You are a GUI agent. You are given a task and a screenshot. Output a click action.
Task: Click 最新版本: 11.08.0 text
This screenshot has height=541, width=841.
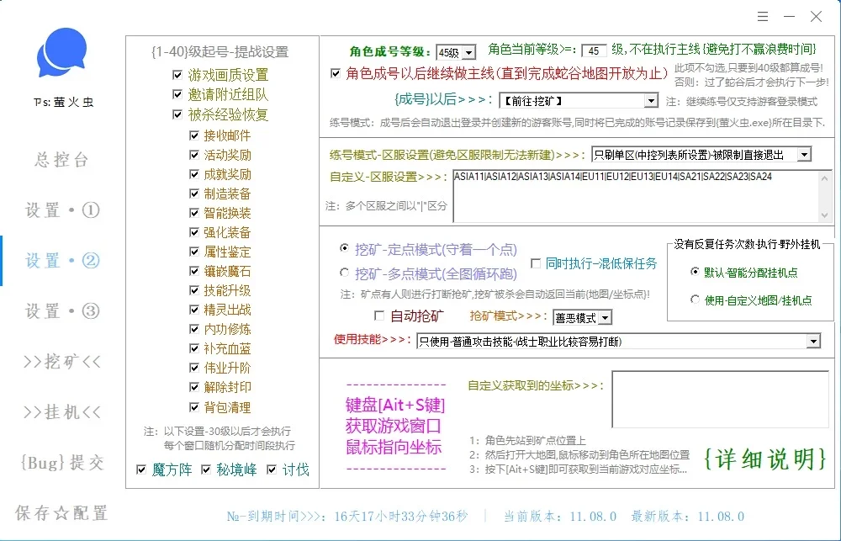coord(688,517)
